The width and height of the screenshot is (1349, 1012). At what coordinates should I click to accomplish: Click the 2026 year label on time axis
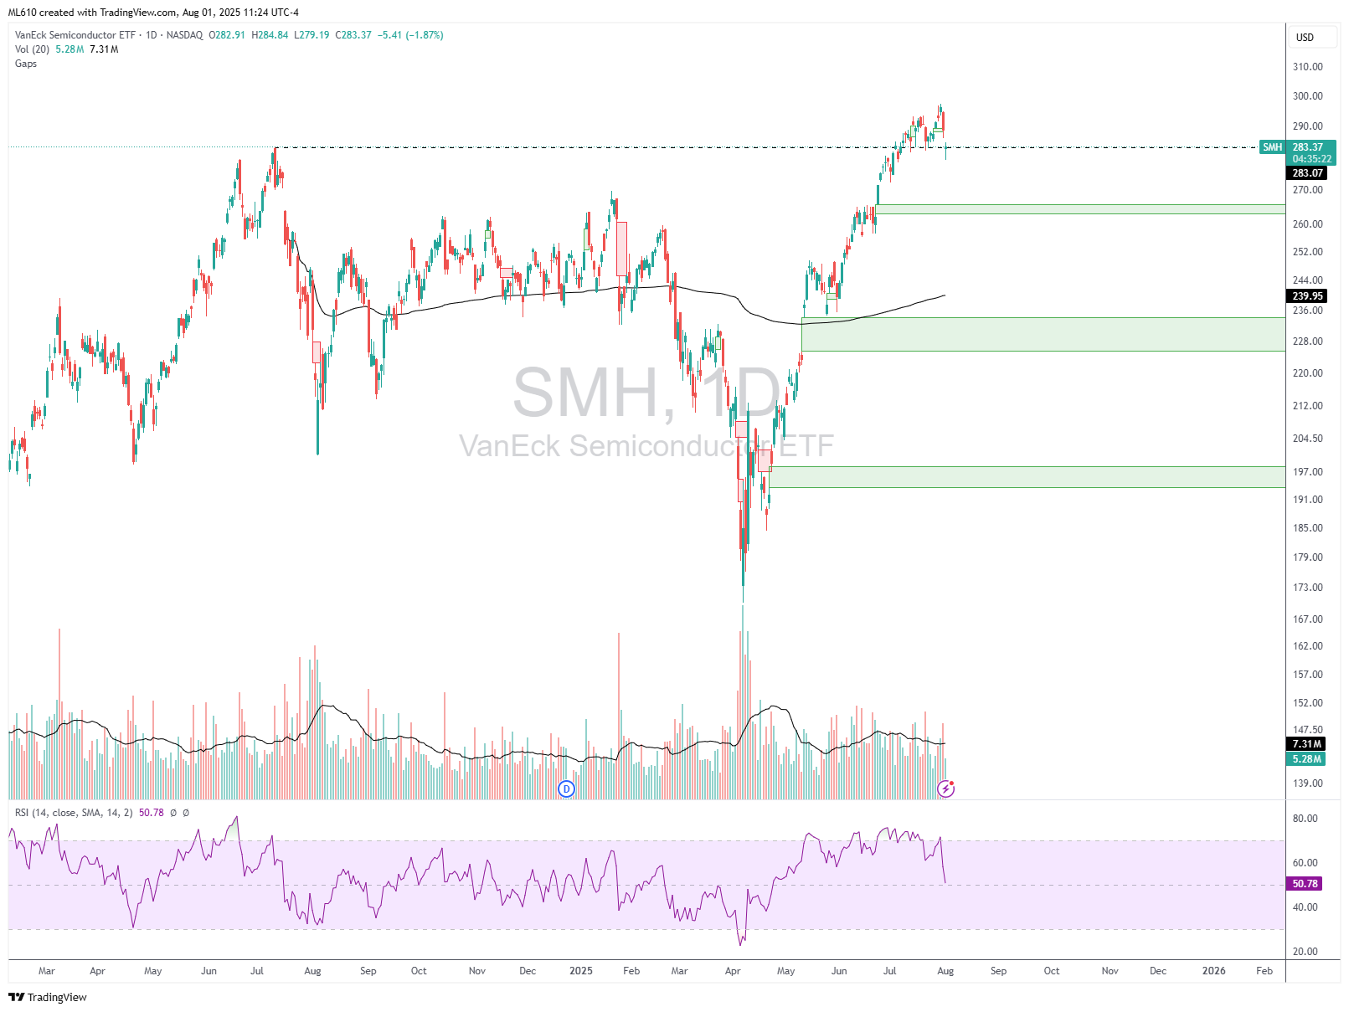click(x=1213, y=971)
